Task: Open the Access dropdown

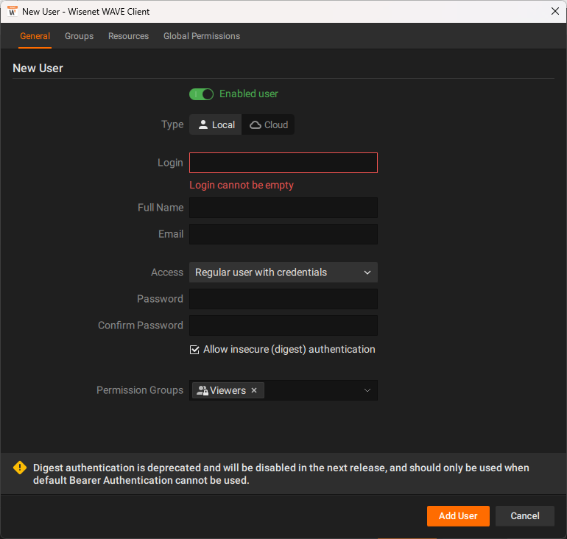Action: tap(283, 272)
